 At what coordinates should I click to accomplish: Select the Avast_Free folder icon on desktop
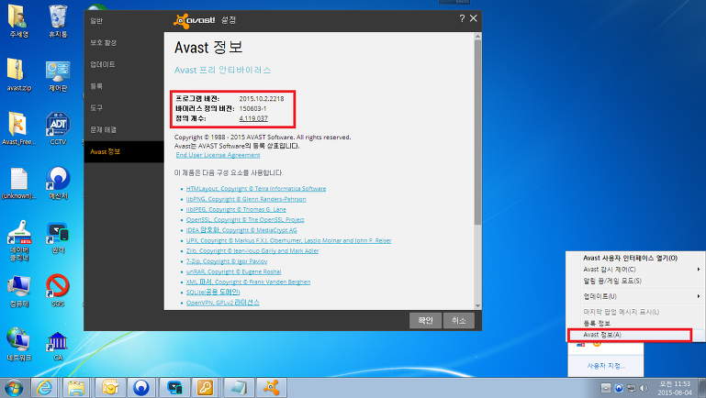tap(18, 129)
